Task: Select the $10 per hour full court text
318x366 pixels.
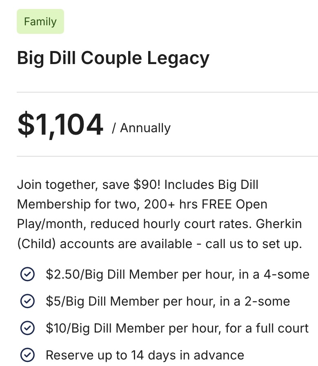Action: tap(177, 328)
